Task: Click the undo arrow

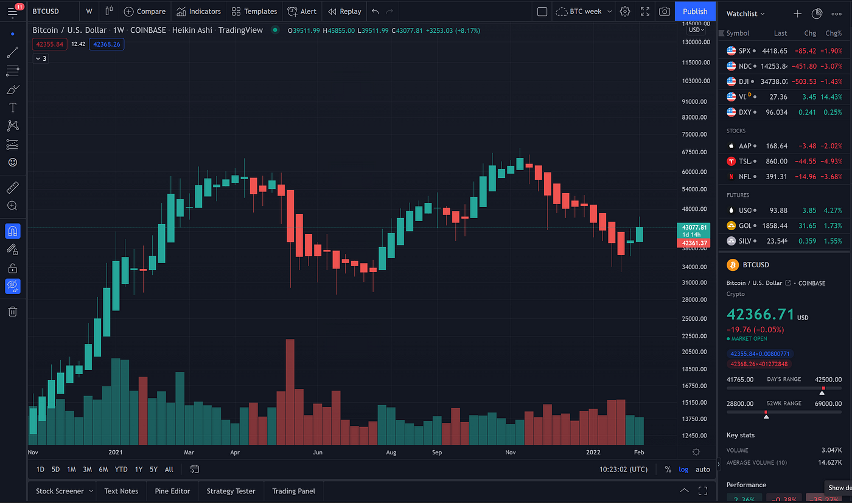Action: [375, 11]
